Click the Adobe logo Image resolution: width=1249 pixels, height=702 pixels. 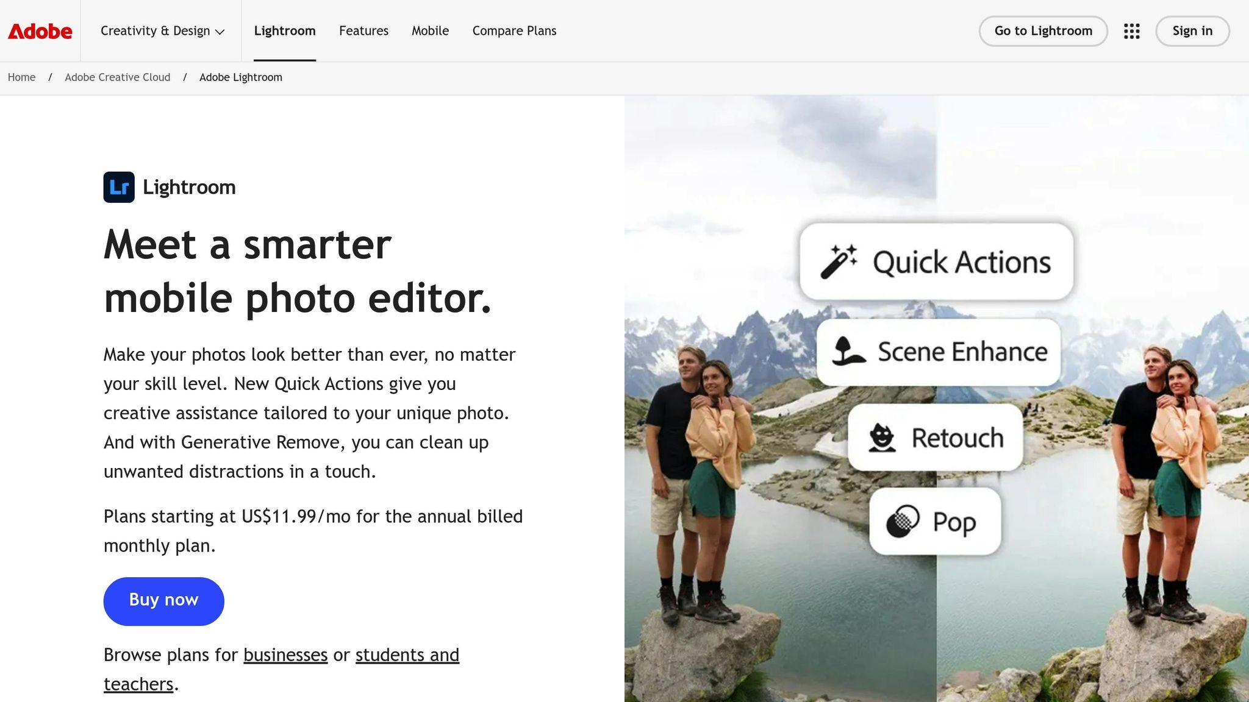tap(40, 31)
